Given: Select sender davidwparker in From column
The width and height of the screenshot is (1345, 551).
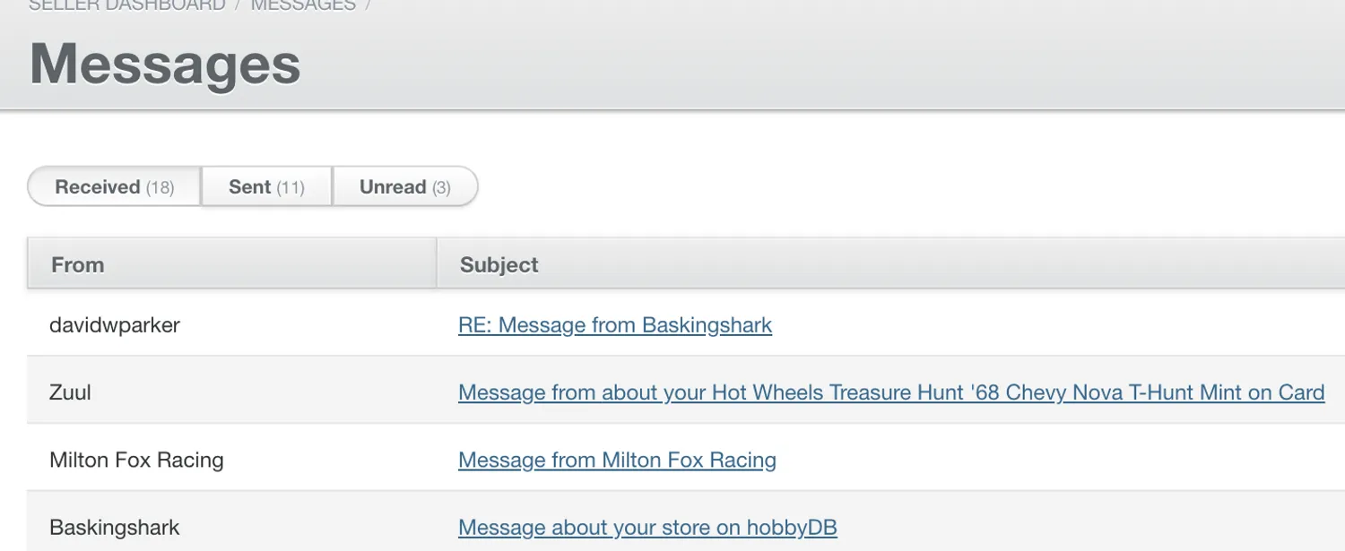Looking at the screenshot, I should click(115, 325).
